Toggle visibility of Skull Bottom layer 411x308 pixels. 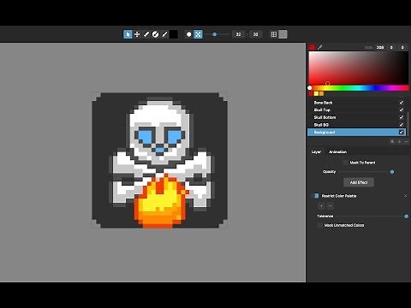coord(402,117)
